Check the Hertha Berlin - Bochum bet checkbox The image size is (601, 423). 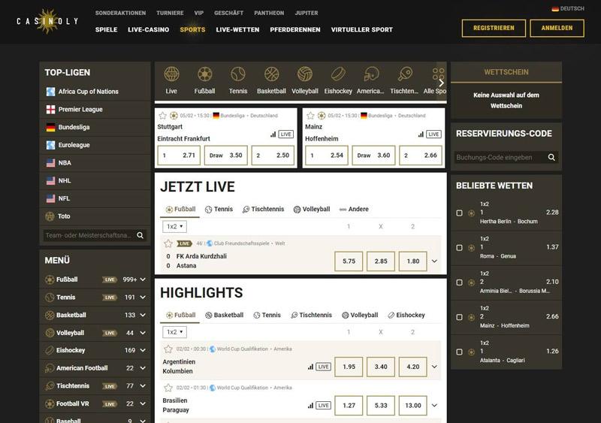click(459, 213)
